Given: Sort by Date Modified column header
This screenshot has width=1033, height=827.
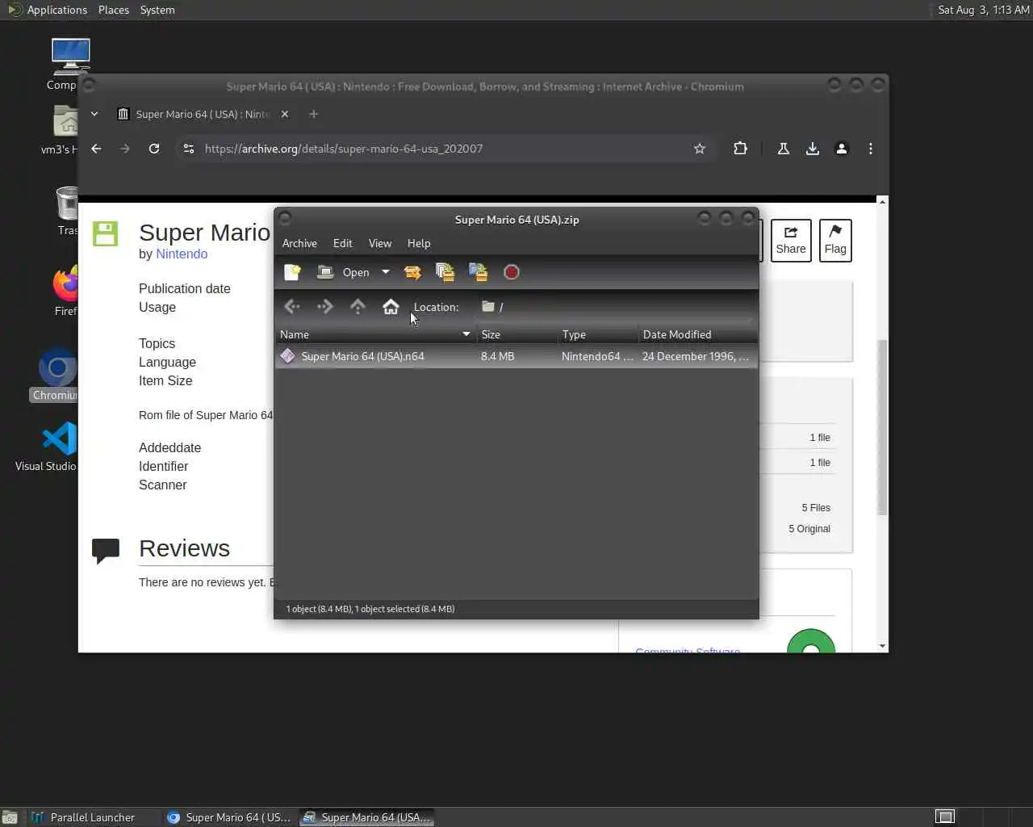Looking at the screenshot, I should pos(697,334).
